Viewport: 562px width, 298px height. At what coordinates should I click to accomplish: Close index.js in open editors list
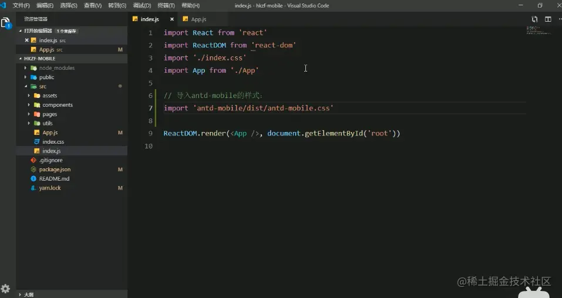point(26,40)
